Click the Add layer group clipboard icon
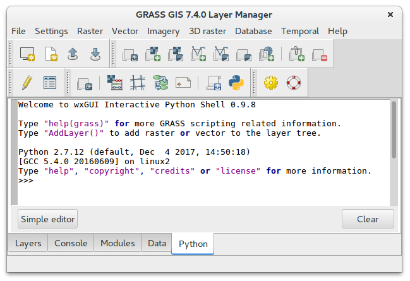Viewport: 410px width, 281px height. pyautogui.click(x=297, y=54)
